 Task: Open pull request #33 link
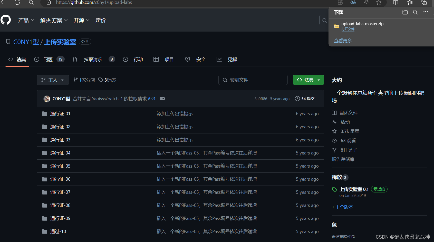point(151,99)
